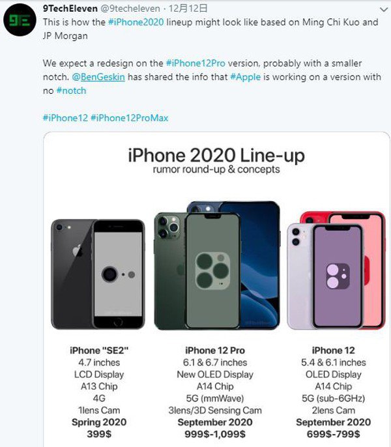Click the "iPhone 2020 Line-up" image title
391x447 pixels.
216,156
